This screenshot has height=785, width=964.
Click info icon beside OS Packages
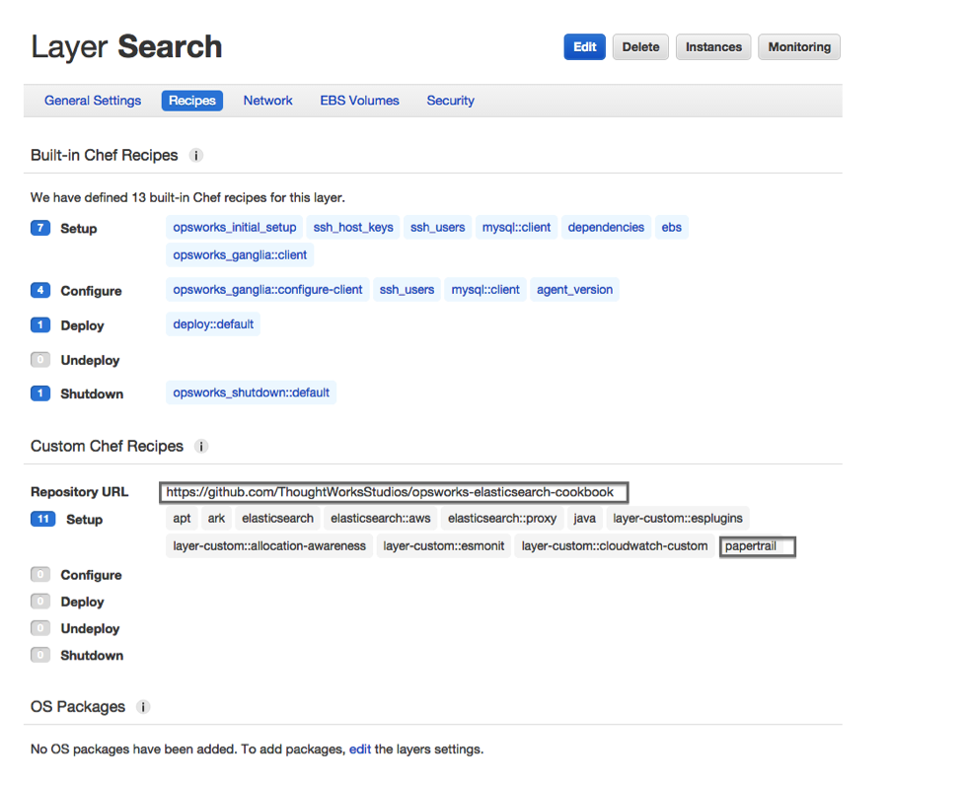(x=143, y=707)
